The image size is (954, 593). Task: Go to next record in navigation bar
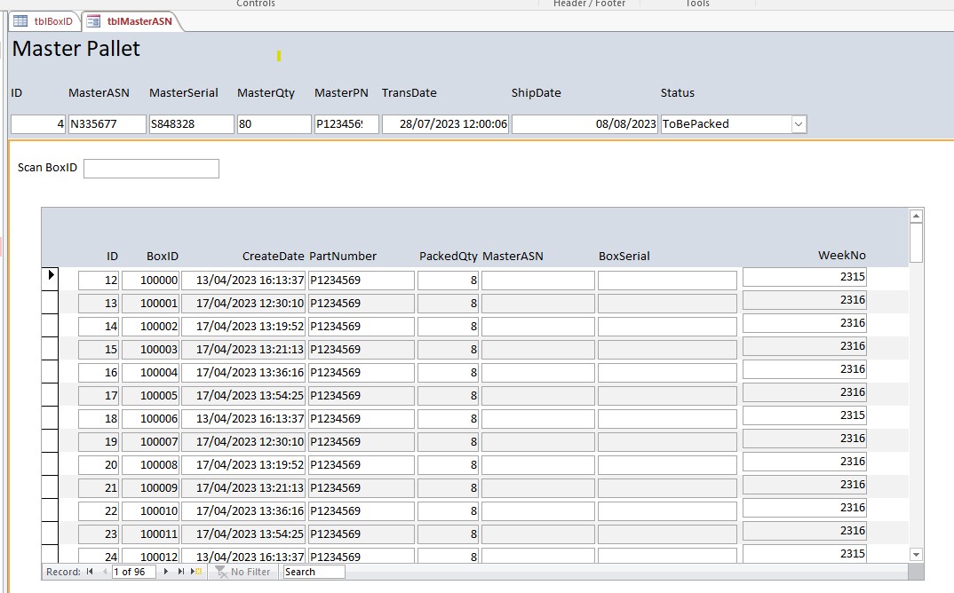tap(167, 572)
